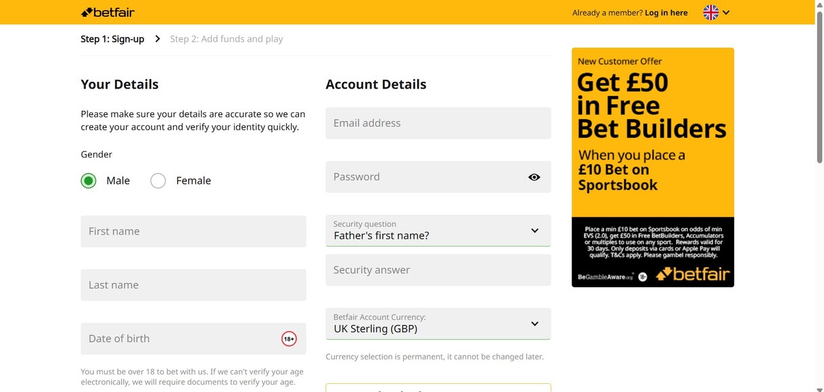Screen dimensions: 824x392
Task: Click the Log in here link
Action: tap(666, 11)
